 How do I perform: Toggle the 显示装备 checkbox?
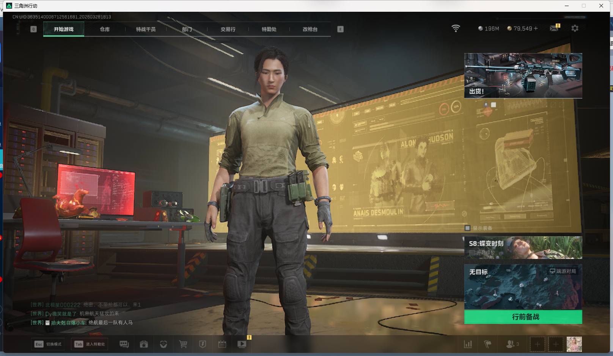468,228
